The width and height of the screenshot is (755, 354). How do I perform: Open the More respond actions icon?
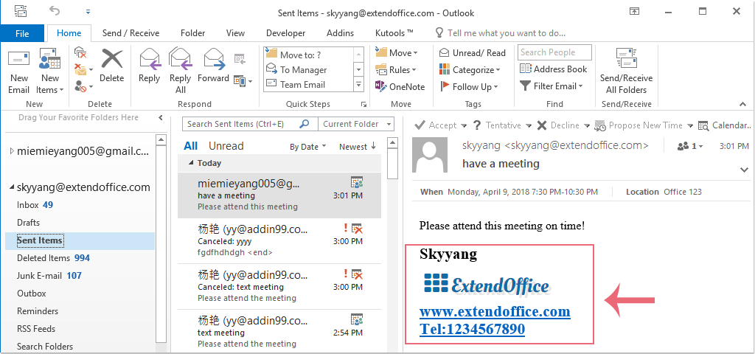(x=243, y=81)
